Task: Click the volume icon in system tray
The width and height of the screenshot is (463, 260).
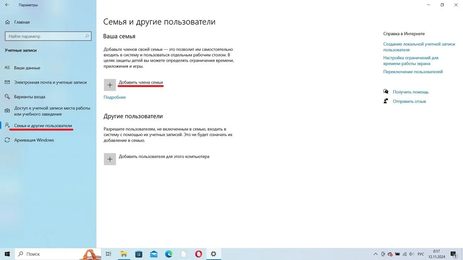Action: 411,254
